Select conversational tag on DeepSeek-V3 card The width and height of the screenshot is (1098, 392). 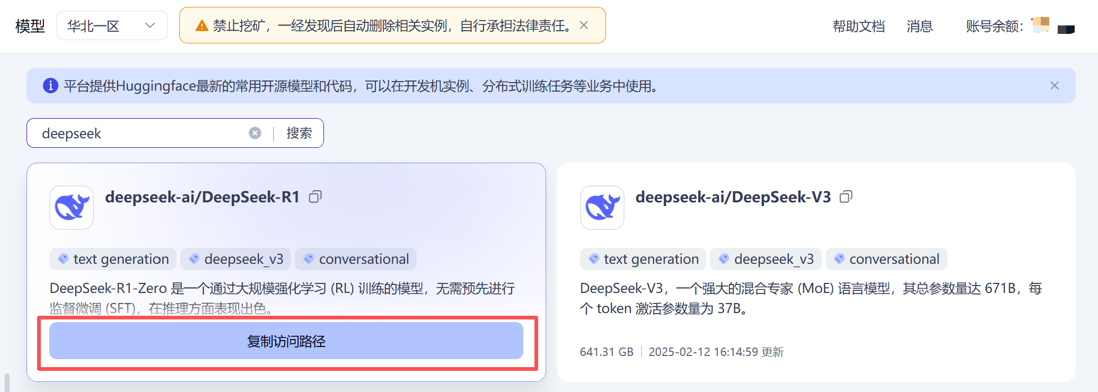pos(886,259)
